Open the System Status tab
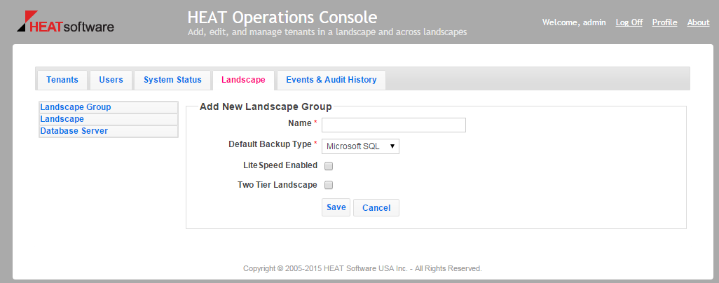Image resolution: width=719 pixels, height=283 pixels. (x=172, y=80)
